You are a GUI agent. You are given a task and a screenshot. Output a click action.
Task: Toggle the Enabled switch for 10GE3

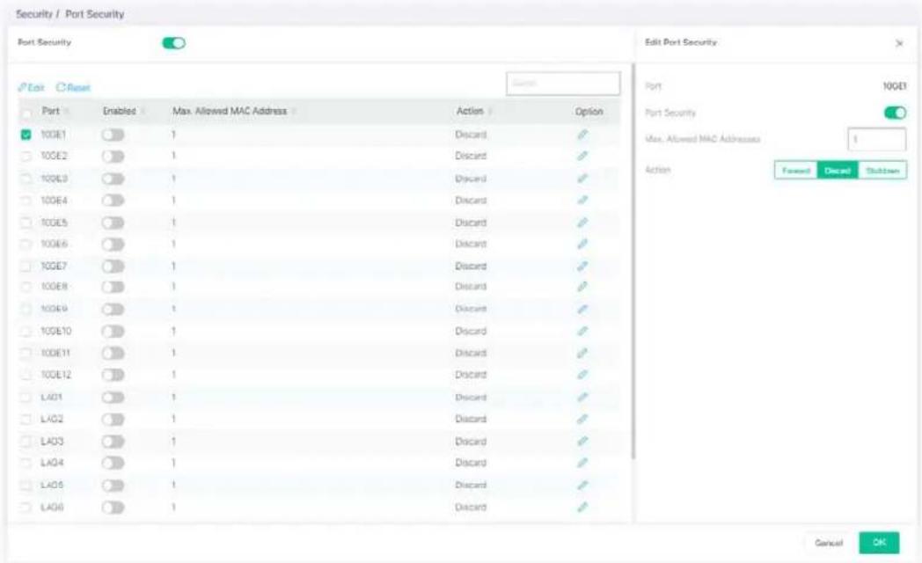click(113, 179)
